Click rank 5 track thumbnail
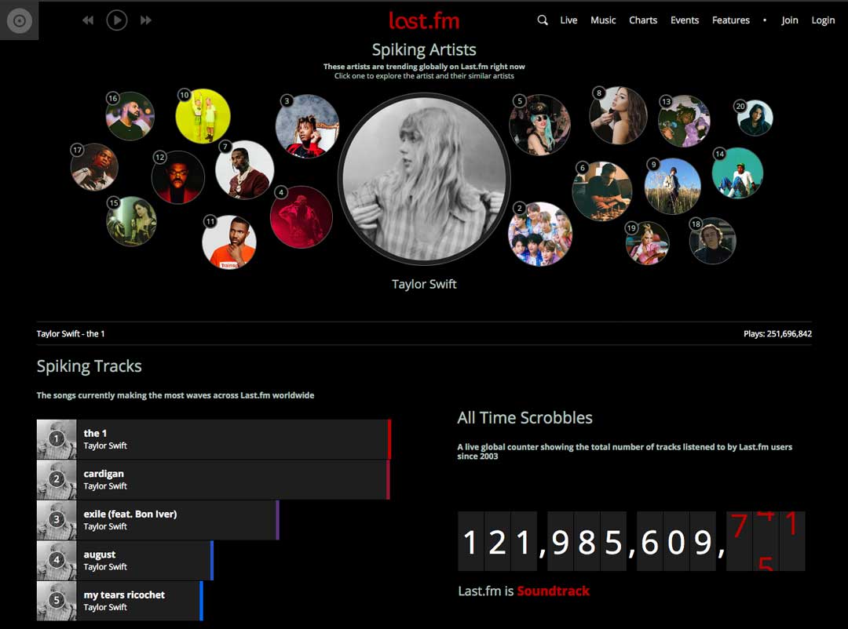848x629 pixels. click(57, 601)
